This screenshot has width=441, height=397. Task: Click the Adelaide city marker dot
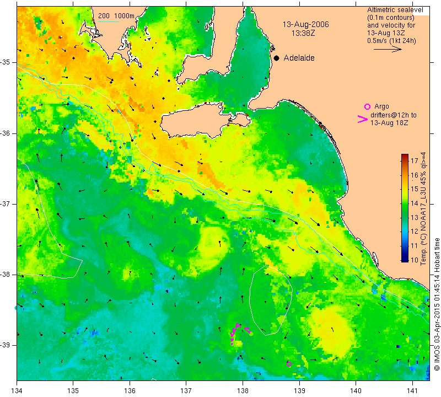coord(277,58)
